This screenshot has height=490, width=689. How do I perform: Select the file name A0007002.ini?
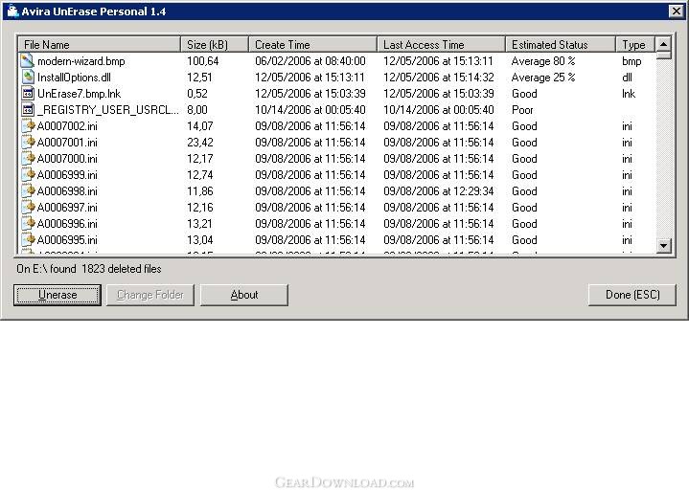[67, 126]
